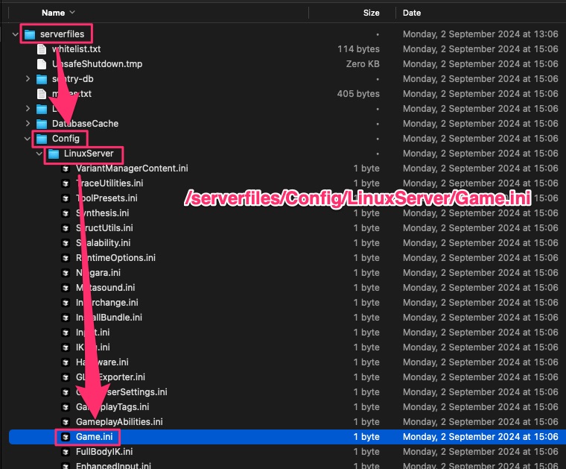Click the TraceUtilities.ini file icon
The height and width of the screenshot is (469, 566).
point(66,183)
